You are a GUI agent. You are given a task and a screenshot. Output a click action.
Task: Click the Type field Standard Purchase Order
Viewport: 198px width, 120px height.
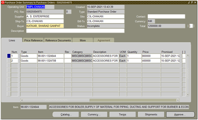(106, 12)
